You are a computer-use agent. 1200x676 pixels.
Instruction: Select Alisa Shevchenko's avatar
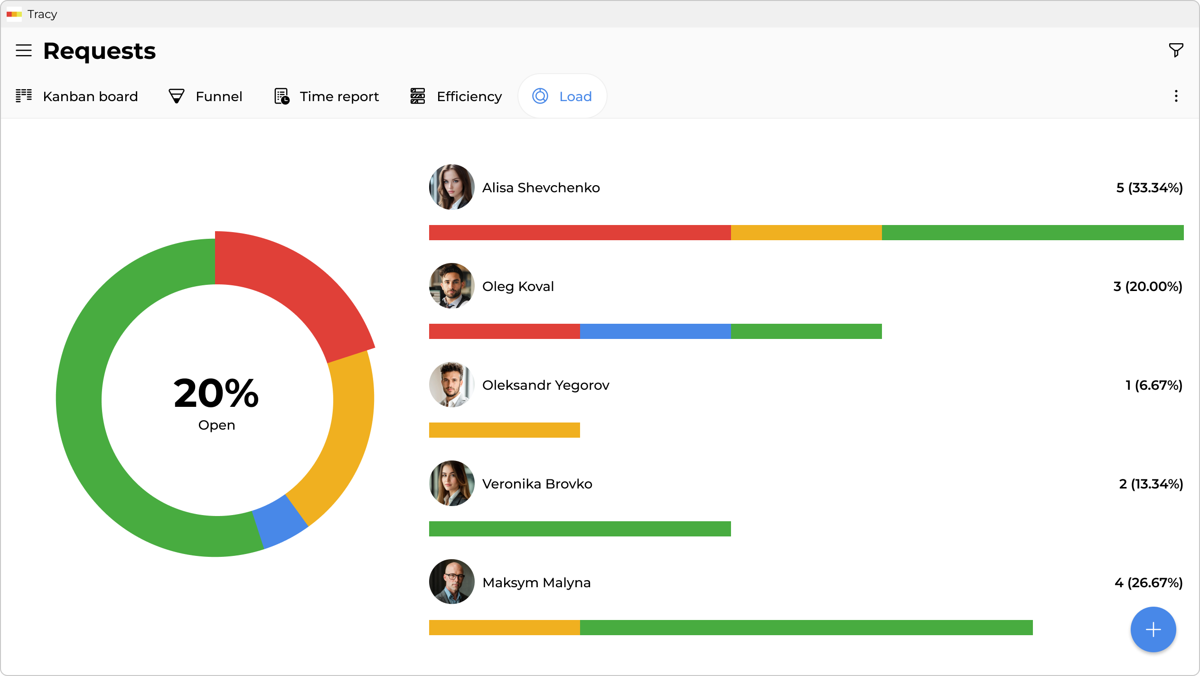click(x=451, y=187)
